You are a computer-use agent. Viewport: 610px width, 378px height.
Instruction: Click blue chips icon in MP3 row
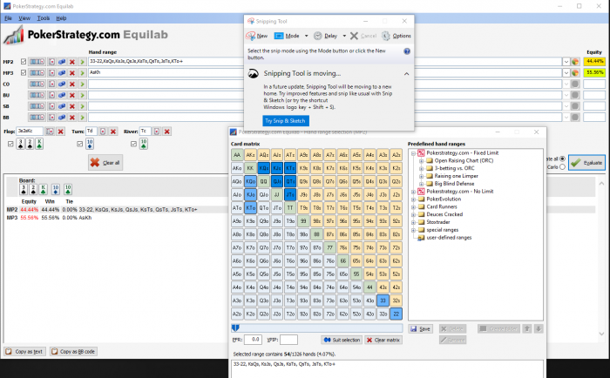62,72
